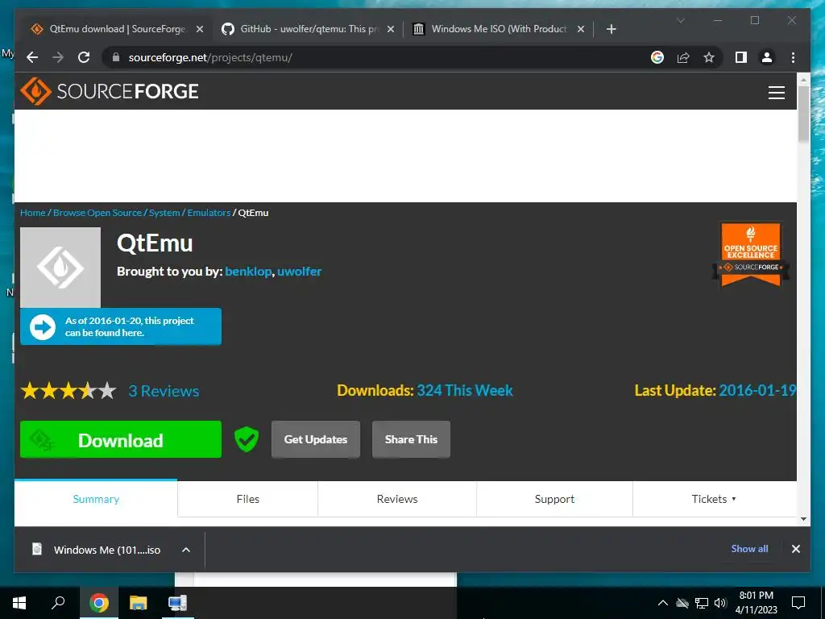The height and width of the screenshot is (619, 825).
Task: Show hidden system tray icons
Action: (663, 603)
